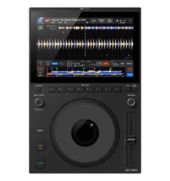Tap the track album artwork thumbnail
The image size is (170, 181).
[x=47, y=21]
